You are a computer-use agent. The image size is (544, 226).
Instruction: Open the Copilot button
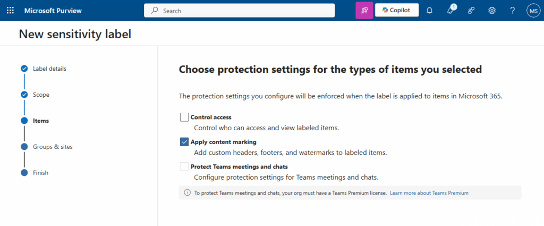tap(396, 10)
